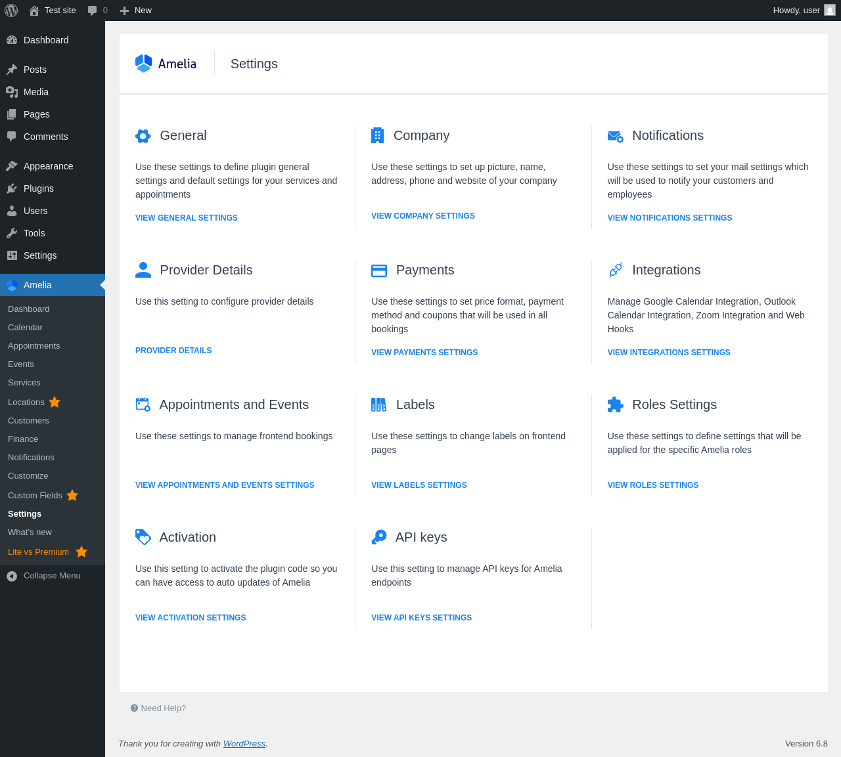This screenshot has width=841, height=757.
Task: Select the Amelia menu in sidebar
Action: coord(53,285)
